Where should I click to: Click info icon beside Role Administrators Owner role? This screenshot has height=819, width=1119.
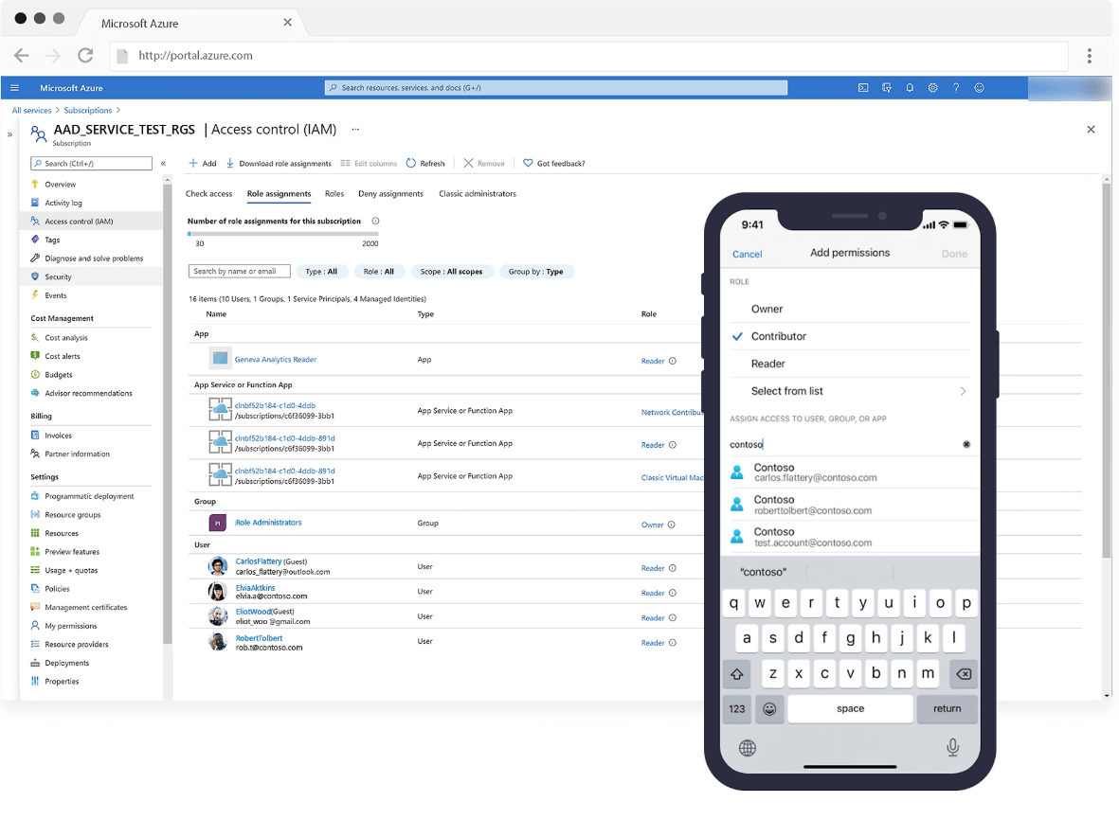[x=672, y=525]
